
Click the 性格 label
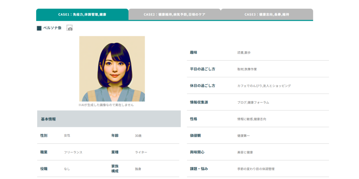[194, 119]
